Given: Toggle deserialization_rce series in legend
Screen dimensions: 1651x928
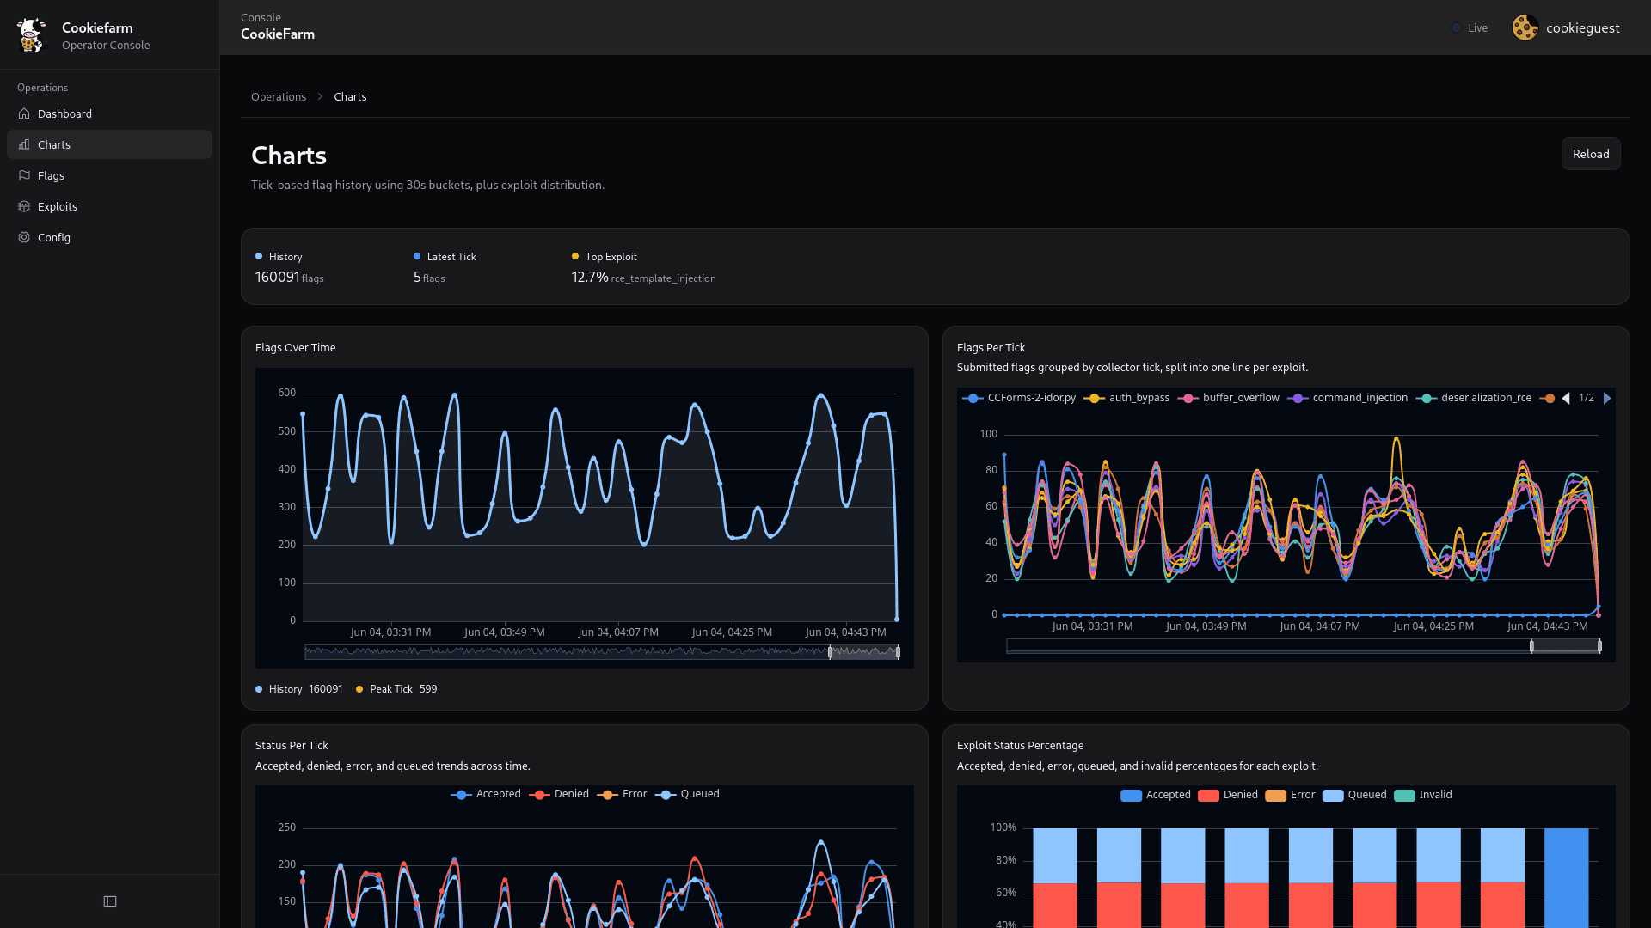Looking at the screenshot, I should [1474, 398].
